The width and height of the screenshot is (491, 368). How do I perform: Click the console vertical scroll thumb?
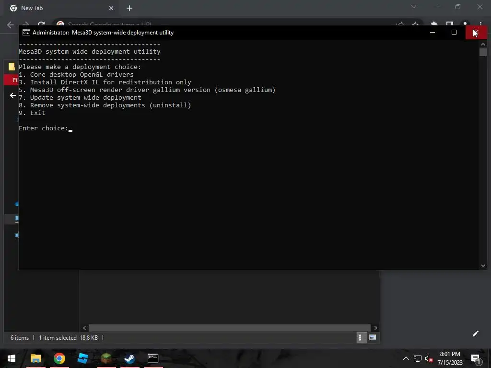click(483, 52)
